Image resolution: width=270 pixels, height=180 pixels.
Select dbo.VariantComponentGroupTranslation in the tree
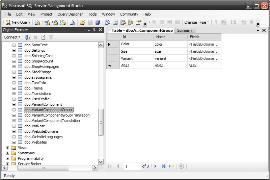(x=57, y=115)
